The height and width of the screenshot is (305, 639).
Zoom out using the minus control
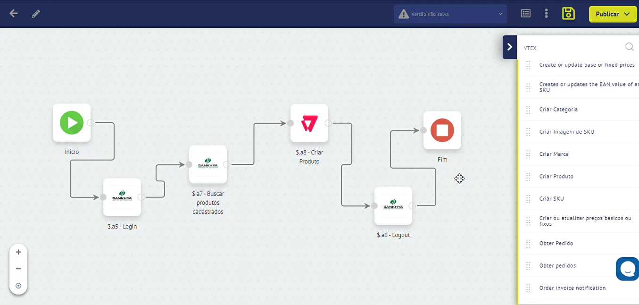tap(18, 269)
